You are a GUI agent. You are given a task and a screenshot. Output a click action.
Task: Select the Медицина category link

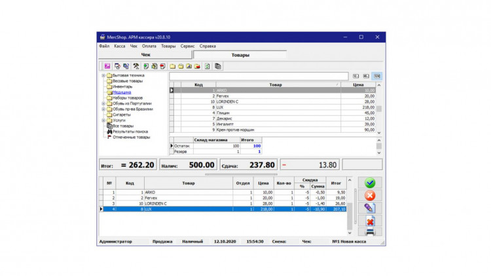tap(121, 92)
